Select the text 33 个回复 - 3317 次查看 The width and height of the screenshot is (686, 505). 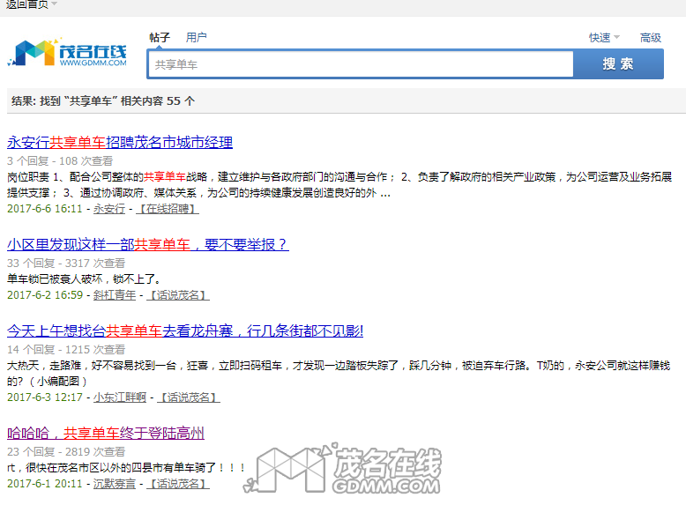tap(66, 264)
